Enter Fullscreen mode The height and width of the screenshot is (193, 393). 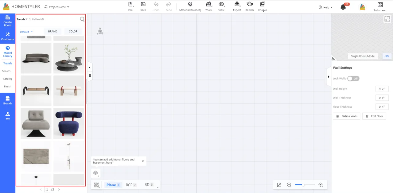click(380, 6)
